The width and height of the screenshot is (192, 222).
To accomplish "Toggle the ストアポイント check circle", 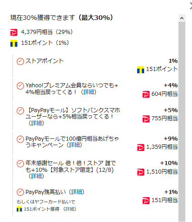I will pyautogui.click(x=20, y=61).
